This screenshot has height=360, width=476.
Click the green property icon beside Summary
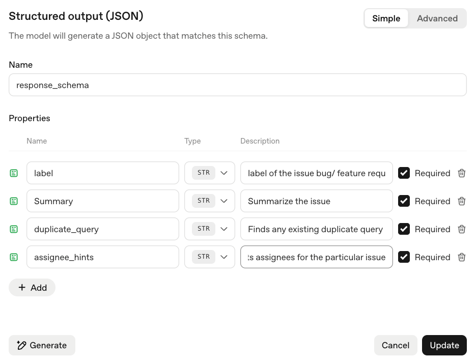pos(14,201)
